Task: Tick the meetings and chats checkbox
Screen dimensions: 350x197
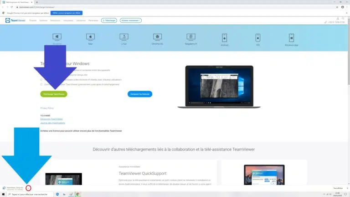Action: [41, 79]
